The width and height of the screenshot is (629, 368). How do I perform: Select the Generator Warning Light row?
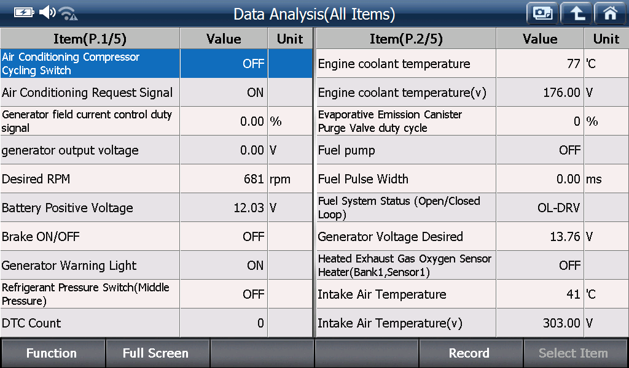coord(157,266)
